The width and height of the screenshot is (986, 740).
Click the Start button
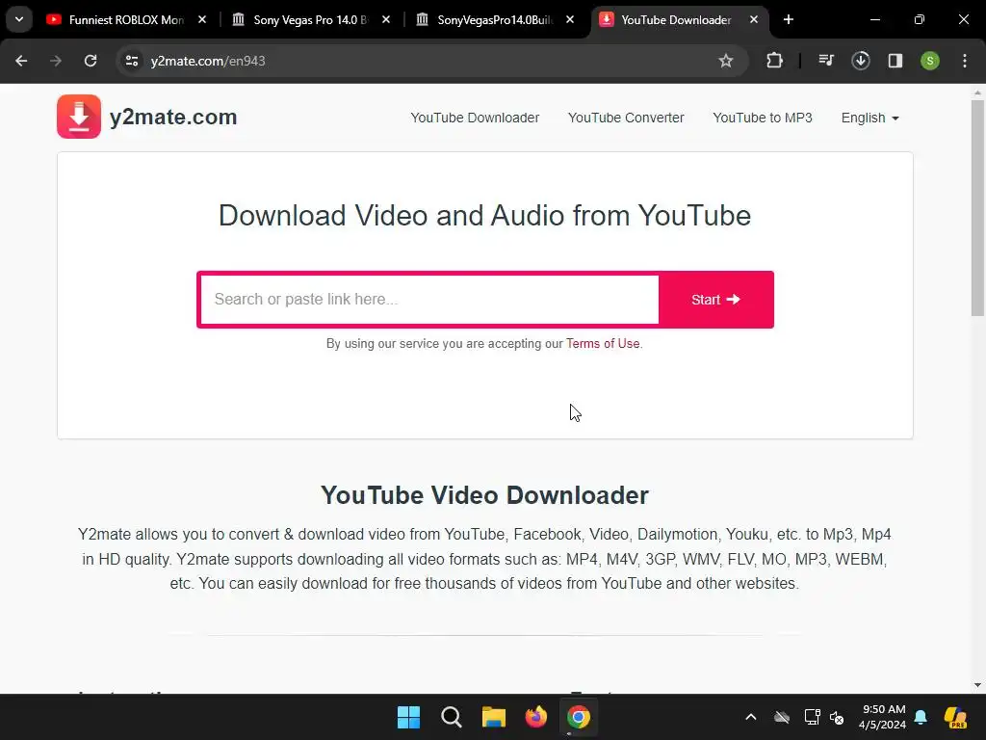715,300
